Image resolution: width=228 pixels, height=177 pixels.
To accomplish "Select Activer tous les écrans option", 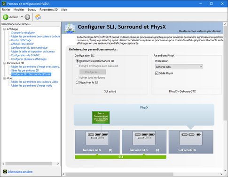I will pos(77,77).
